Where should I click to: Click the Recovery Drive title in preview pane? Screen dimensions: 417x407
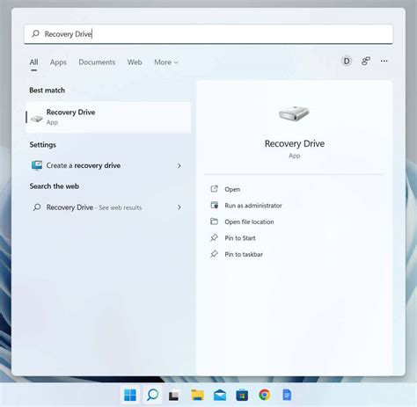point(295,143)
